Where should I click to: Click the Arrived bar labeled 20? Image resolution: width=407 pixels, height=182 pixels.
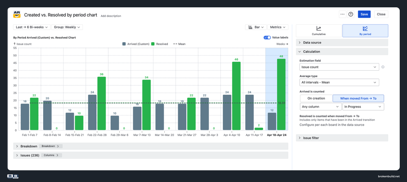pyautogui.click(x=47, y=115)
